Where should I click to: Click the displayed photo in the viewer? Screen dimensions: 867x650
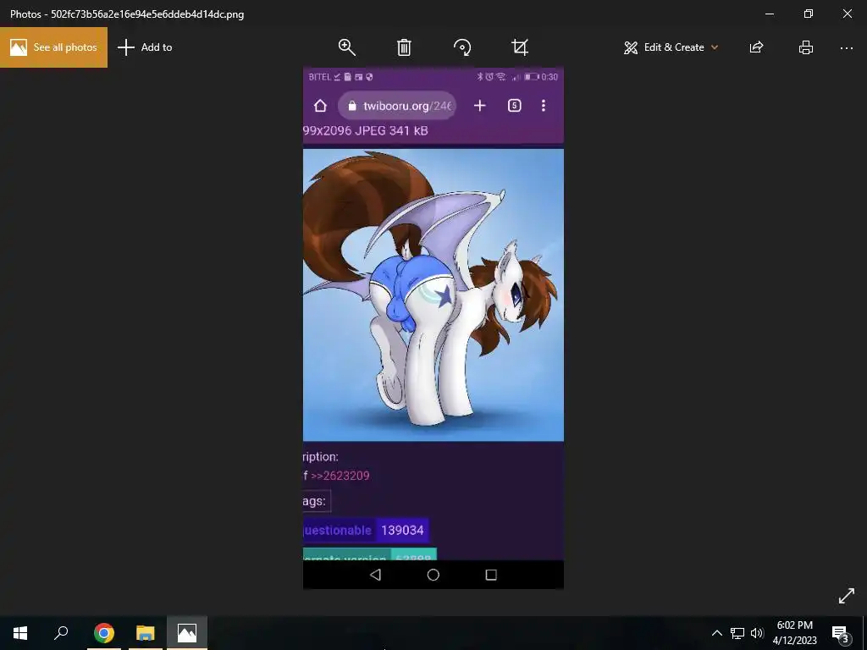[x=433, y=328]
